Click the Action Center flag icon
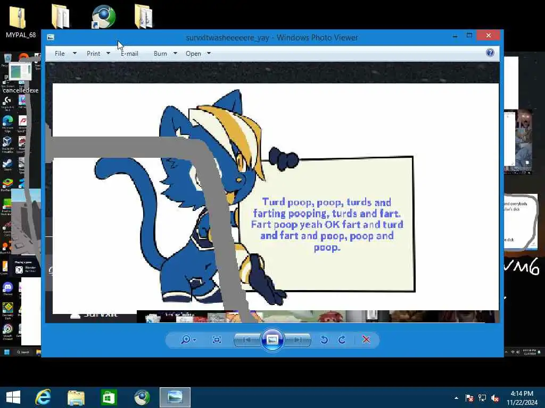 pyautogui.click(x=469, y=398)
